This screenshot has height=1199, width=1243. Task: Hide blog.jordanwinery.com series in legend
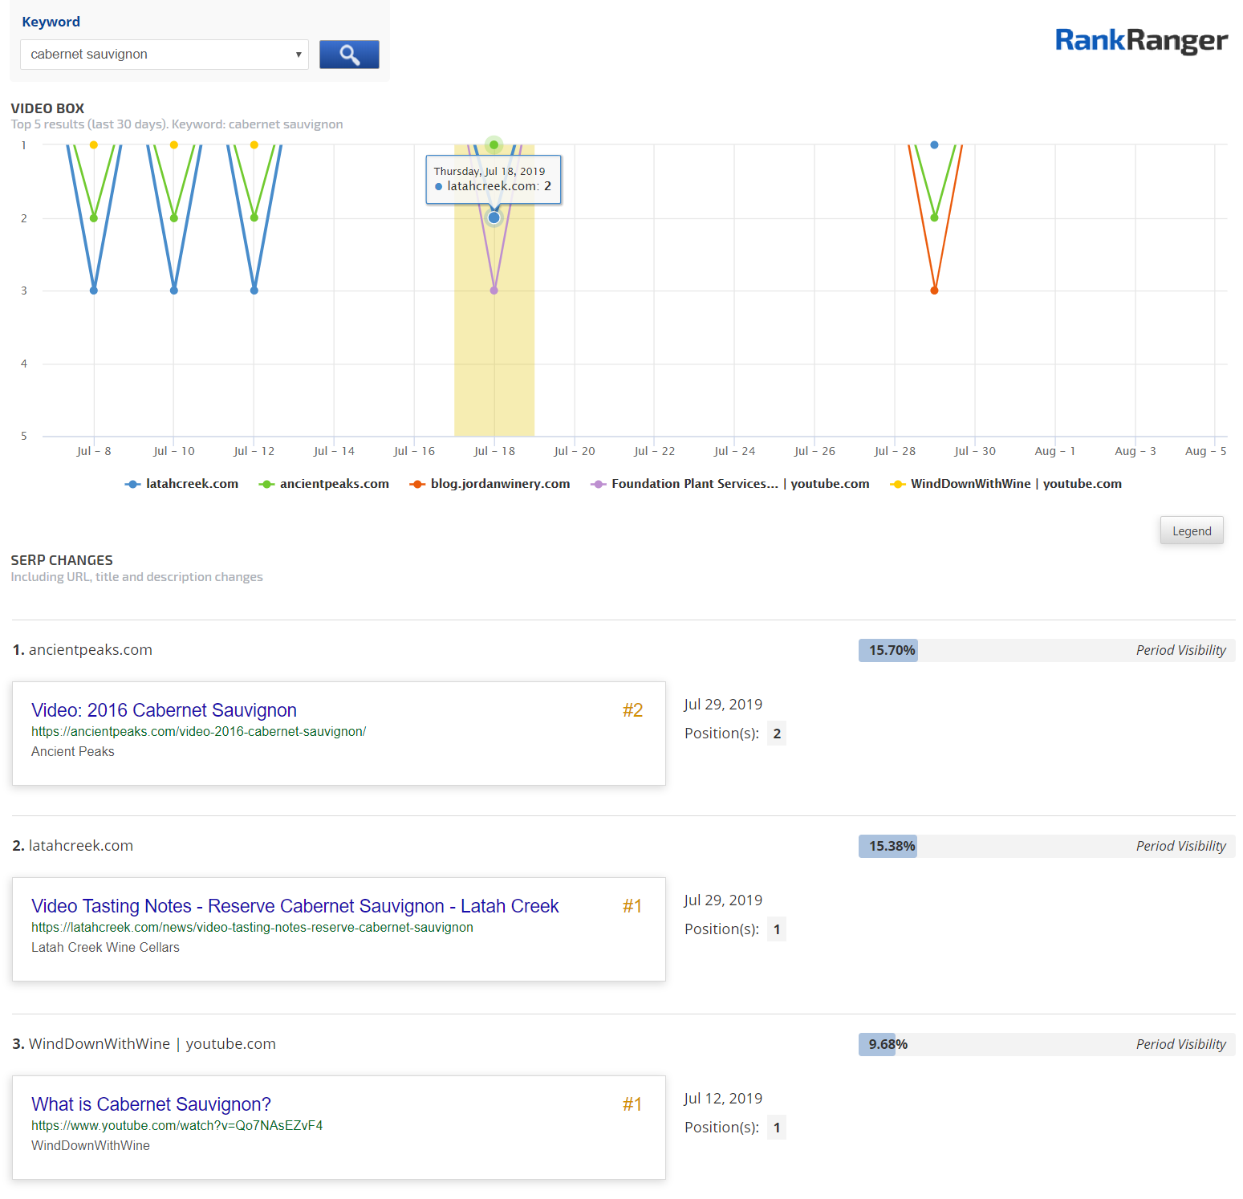489,484
